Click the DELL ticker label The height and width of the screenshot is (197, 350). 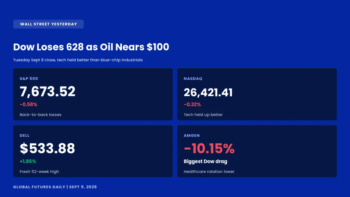coord(25,135)
